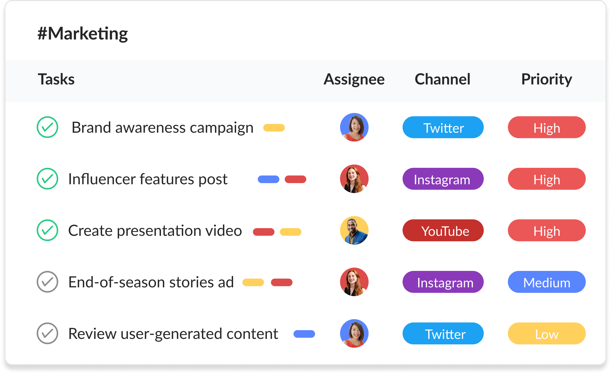Image resolution: width=611 pixels, height=374 pixels.
Task: Click the YouTube channel badge
Action: pyautogui.click(x=443, y=230)
